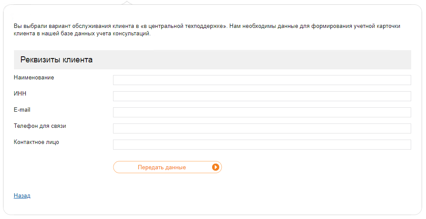Click the Контактное лицо label
Screen dimensions: 426x219
coord(36,142)
